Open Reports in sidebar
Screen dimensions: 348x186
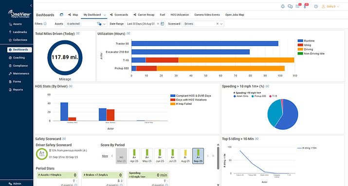16,90
